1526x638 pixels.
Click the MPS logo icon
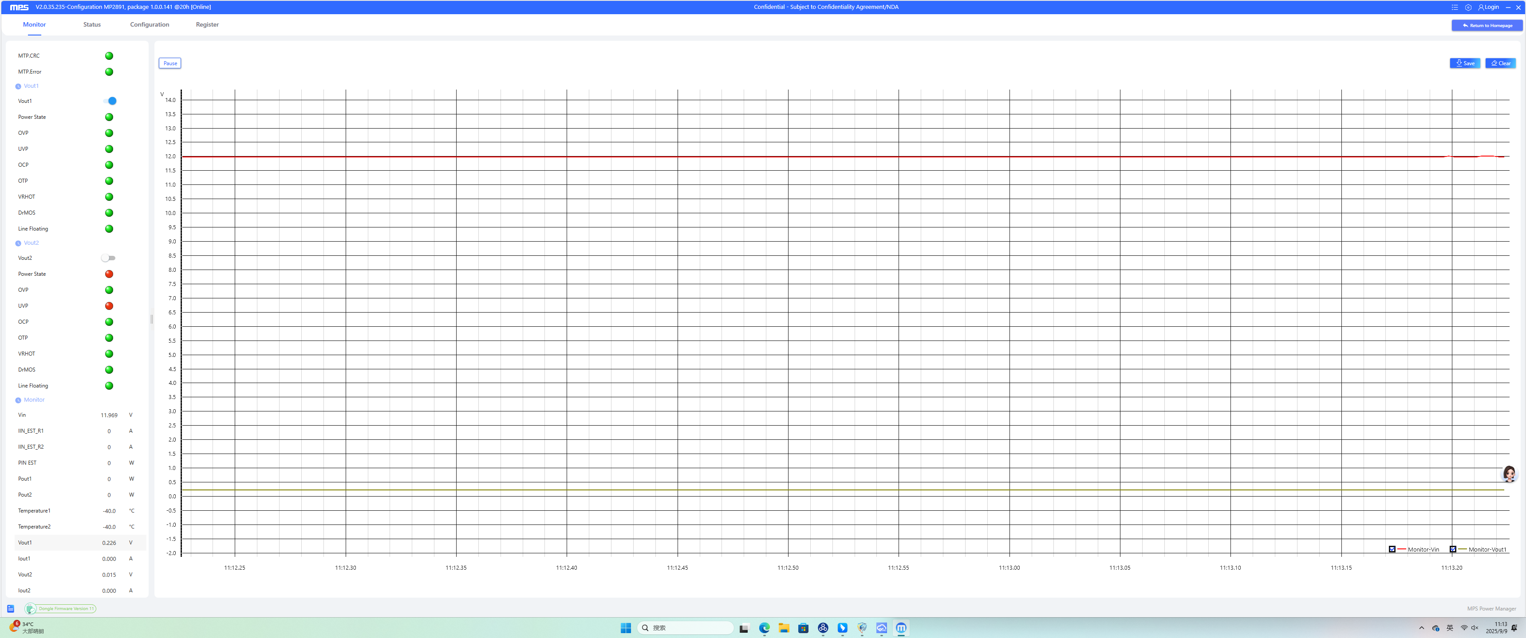[x=19, y=7]
